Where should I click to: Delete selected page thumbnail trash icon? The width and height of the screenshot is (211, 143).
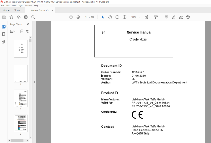tap(22, 31)
